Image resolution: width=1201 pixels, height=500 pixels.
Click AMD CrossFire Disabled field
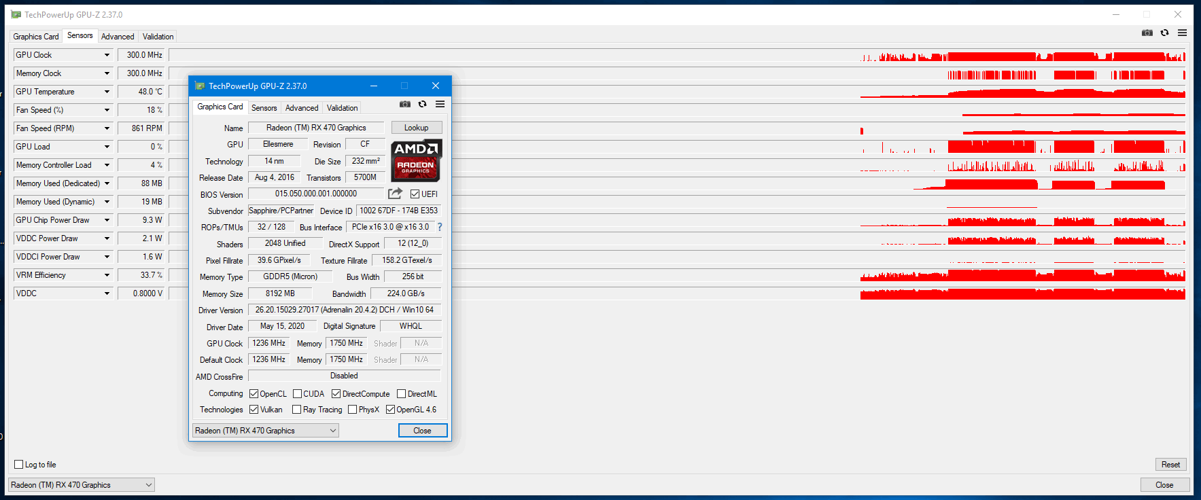click(x=345, y=376)
